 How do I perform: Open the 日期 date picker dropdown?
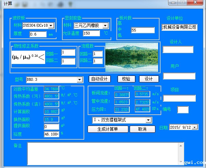click(195, 127)
